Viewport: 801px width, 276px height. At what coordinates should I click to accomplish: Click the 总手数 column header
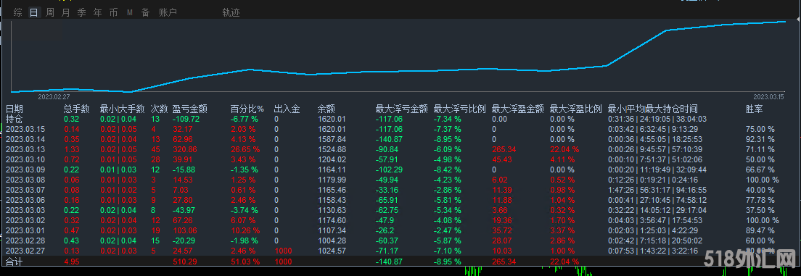77,109
